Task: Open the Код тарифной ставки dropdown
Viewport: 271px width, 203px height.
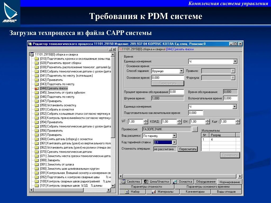Action: [174, 142]
